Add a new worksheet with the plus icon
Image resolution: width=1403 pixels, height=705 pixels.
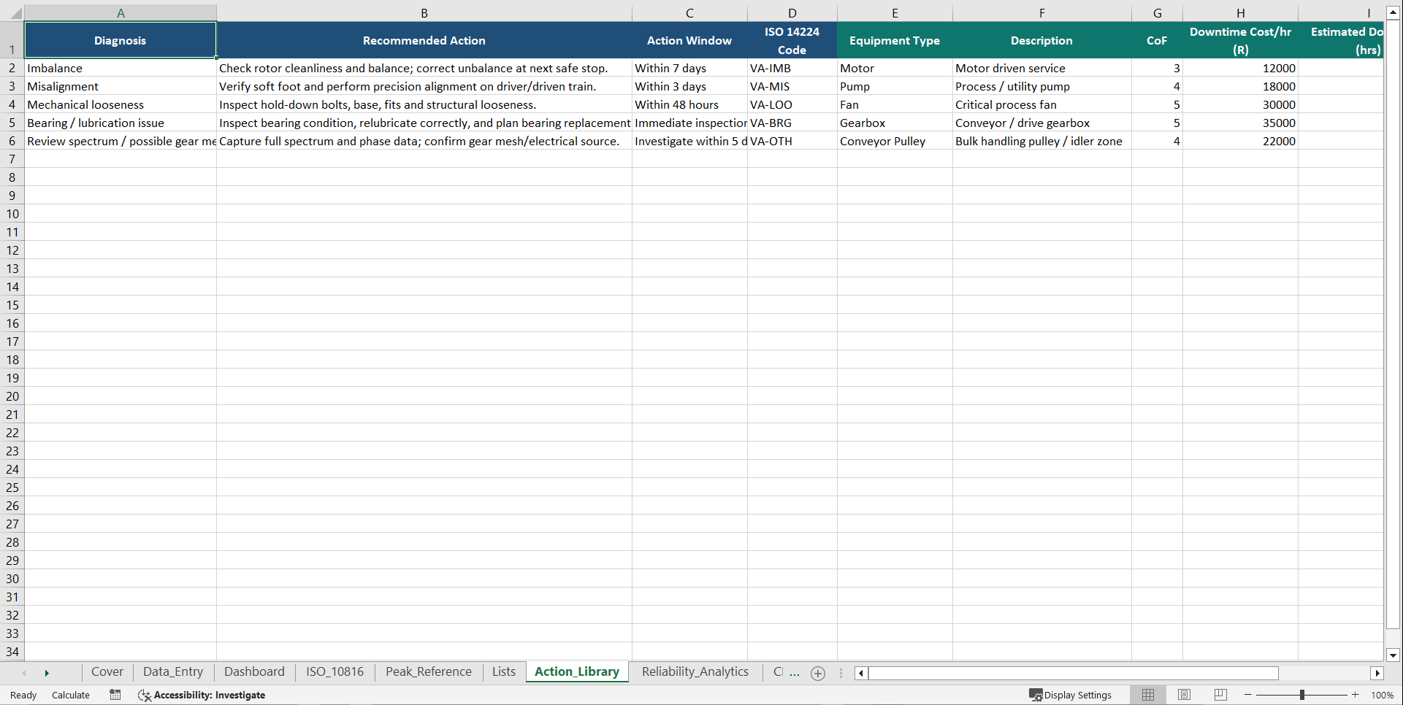(x=817, y=673)
